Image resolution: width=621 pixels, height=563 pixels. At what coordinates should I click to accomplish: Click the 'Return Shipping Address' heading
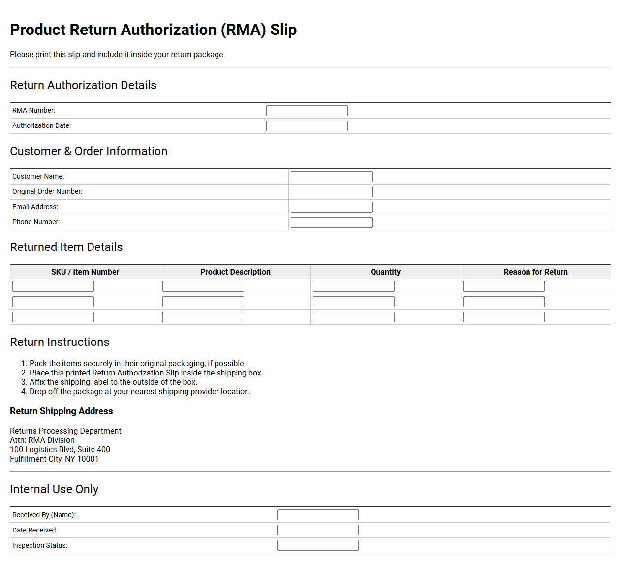click(x=62, y=411)
